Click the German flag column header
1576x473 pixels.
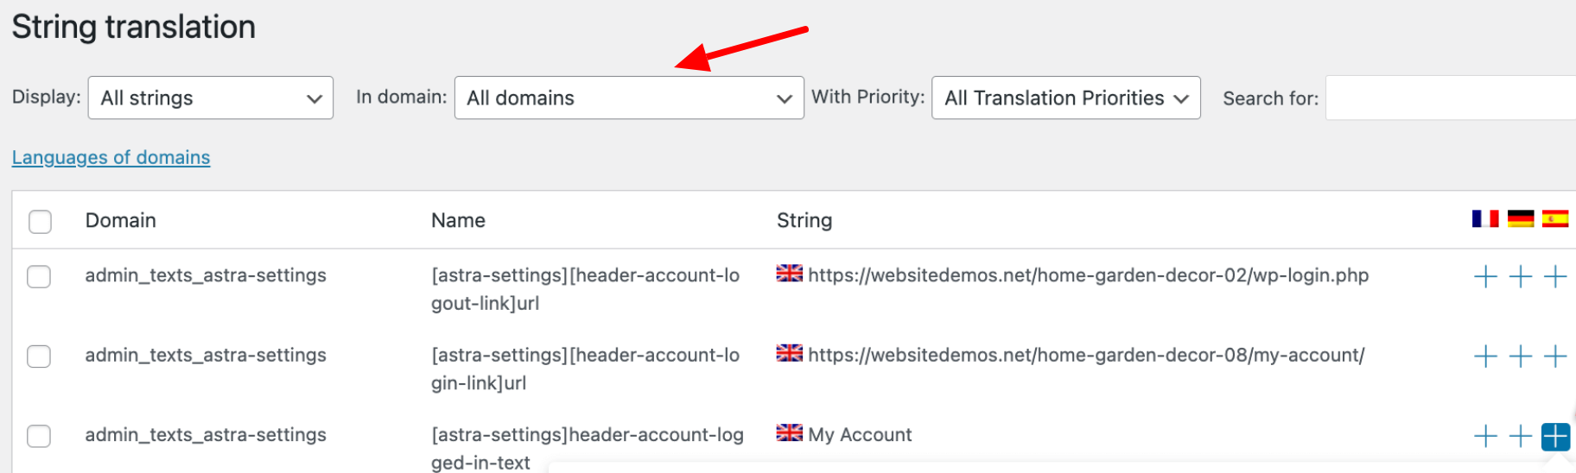(x=1520, y=219)
